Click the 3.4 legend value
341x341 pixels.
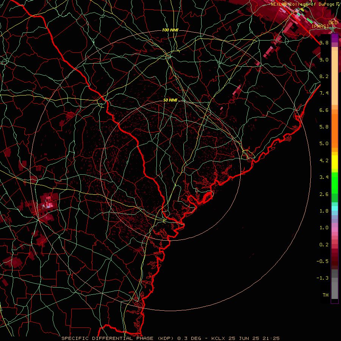(x=324, y=177)
